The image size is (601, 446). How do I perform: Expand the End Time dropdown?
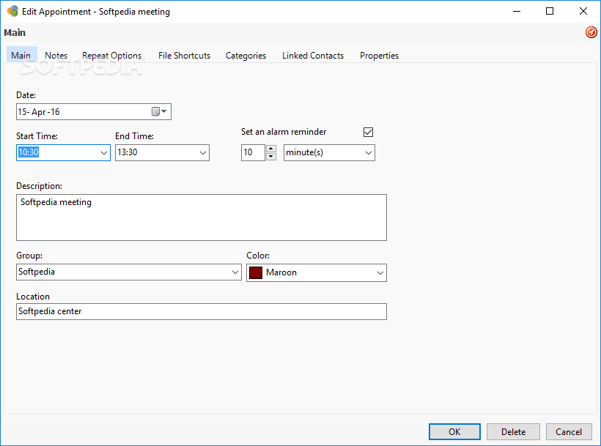203,153
